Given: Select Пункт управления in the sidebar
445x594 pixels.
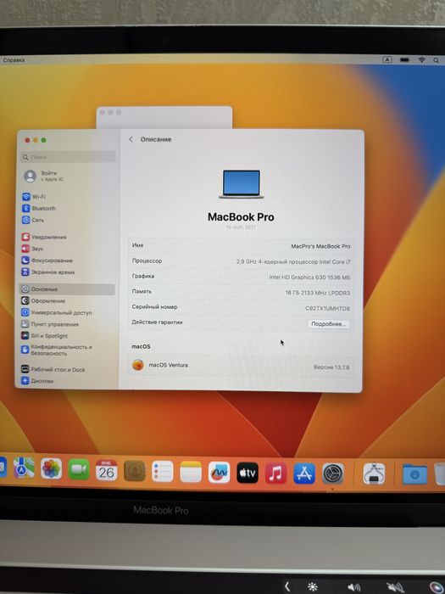Looking at the screenshot, I should pos(50,324).
